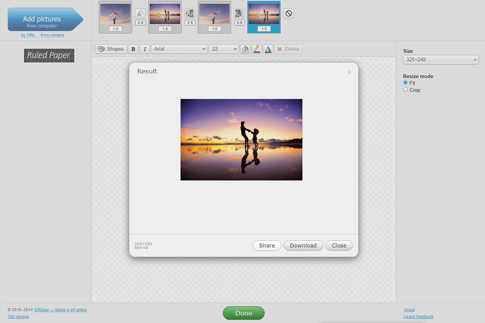Select the Fit resize mode
Image resolution: width=485 pixels, height=323 pixels.
coord(405,83)
